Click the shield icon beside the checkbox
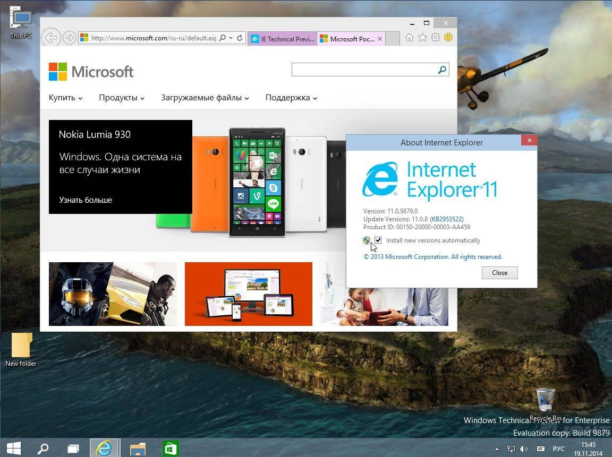612x457 pixels. click(x=366, y=240)
